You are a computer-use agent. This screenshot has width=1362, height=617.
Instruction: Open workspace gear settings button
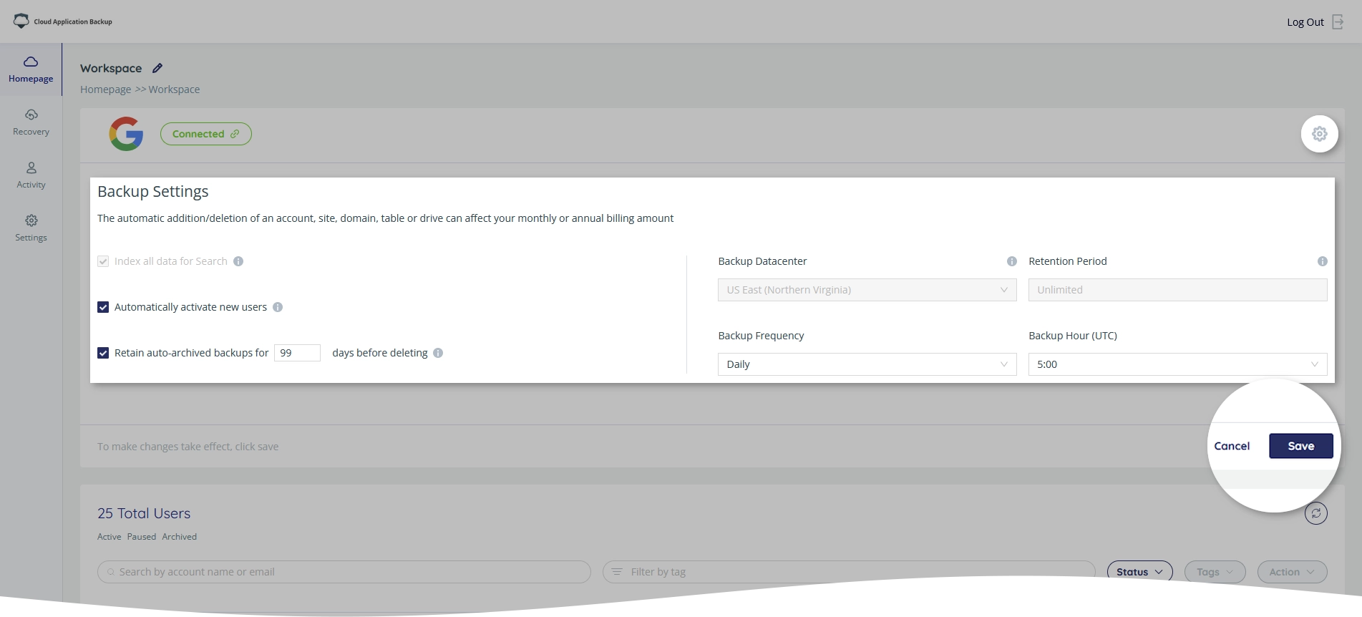click(x=1319, y=134)
